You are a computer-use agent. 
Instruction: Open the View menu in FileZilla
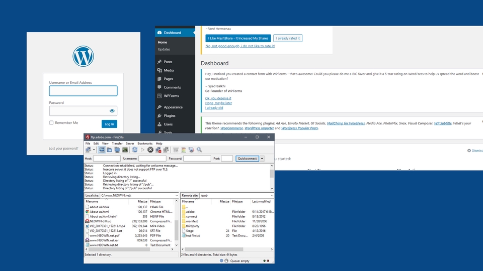(105, 144)
